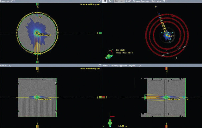
Task: Click the Verification9 label in Transversal view
Action: click(x=45, y=35)
